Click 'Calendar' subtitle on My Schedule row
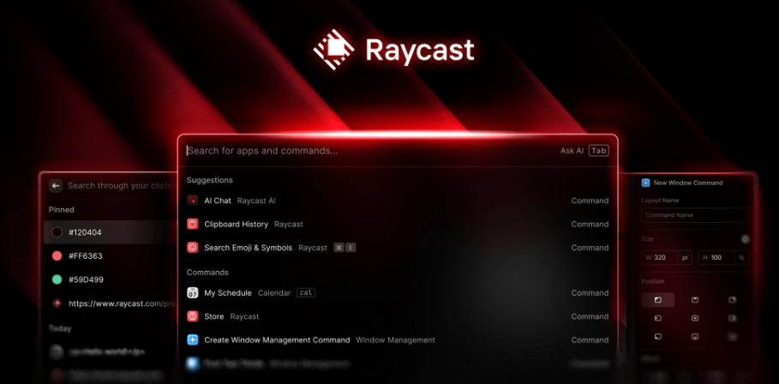This screenshot has width=779, height=384. [x=274, y=292]
